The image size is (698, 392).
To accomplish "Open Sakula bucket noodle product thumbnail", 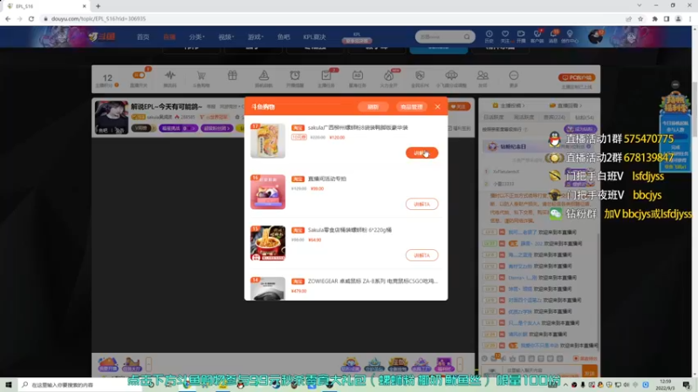I will pyautogui.click(x=268, y=243).
